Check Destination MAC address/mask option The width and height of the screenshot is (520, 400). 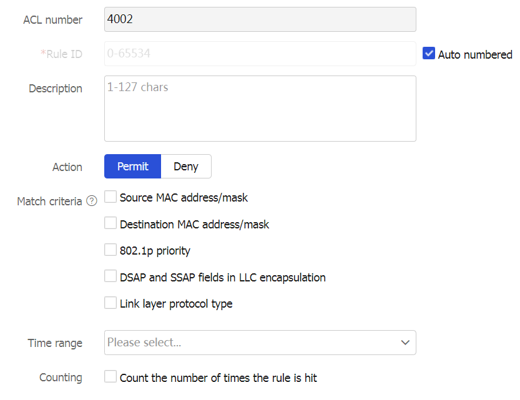(x=110, y=223)
